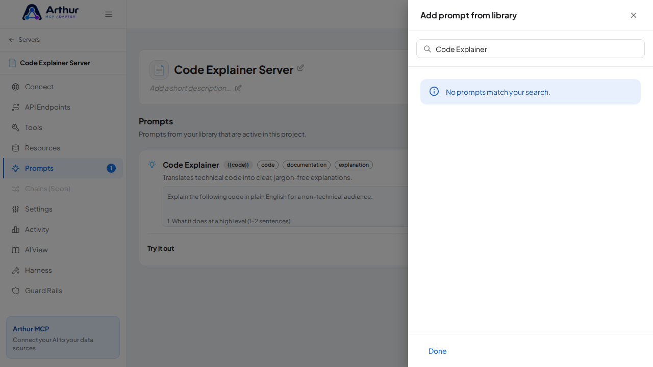Select Prompts in the sidebar
The image size is (653, 367).
tap(63, 168)
